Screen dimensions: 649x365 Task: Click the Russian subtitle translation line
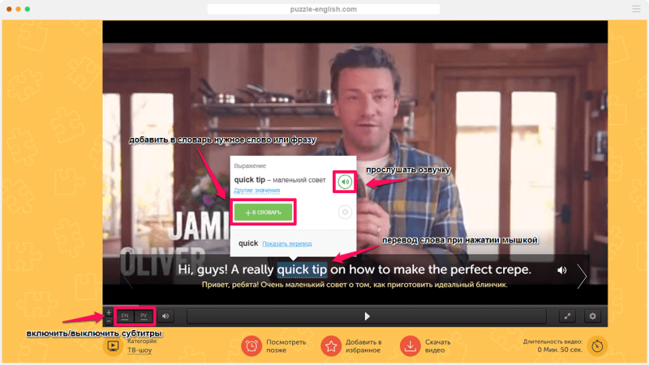[x=355, y=285]
